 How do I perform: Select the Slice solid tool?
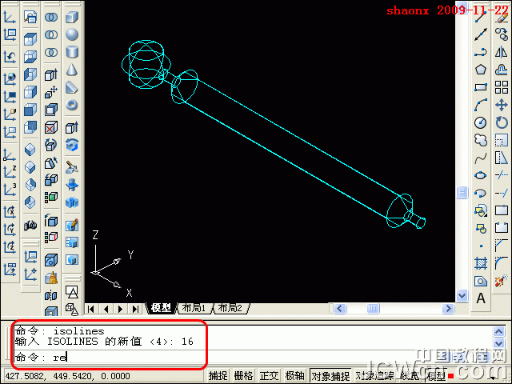[71, 167]
